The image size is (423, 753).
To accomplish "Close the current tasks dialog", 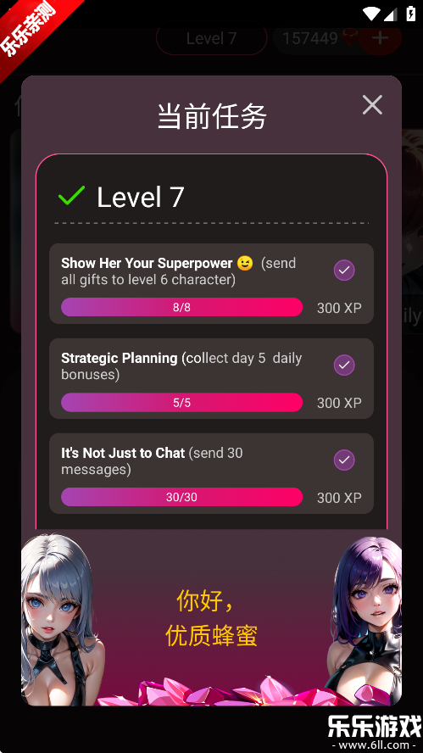I will 372,104.
